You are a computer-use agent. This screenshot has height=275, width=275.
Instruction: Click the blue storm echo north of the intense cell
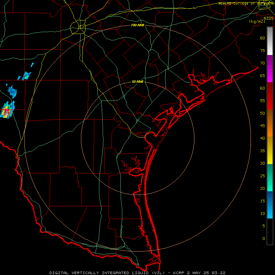point(12,92)
